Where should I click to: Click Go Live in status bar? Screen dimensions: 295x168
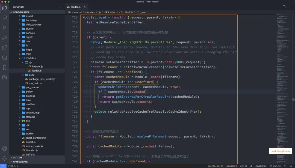point(275,166)
